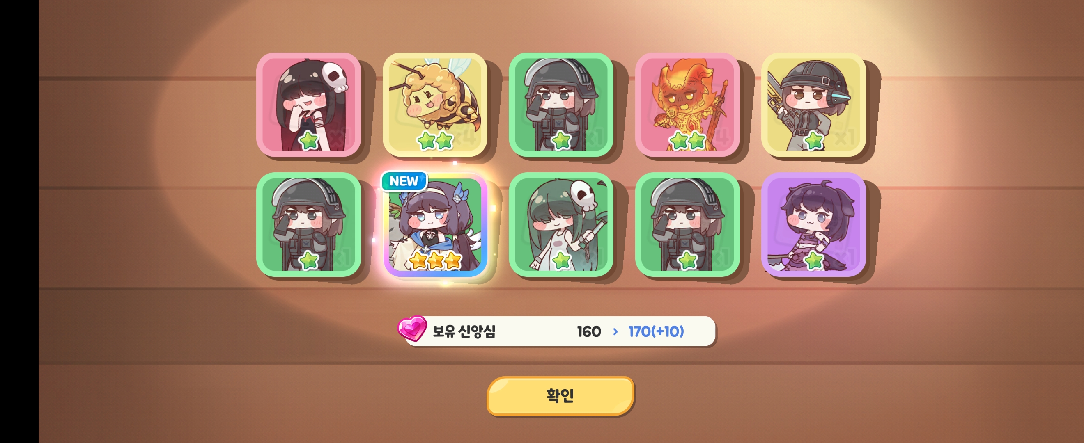Confirm results with the 확인 button
The width and height of the screenshot is (1084, 443).
coord(560,396)
